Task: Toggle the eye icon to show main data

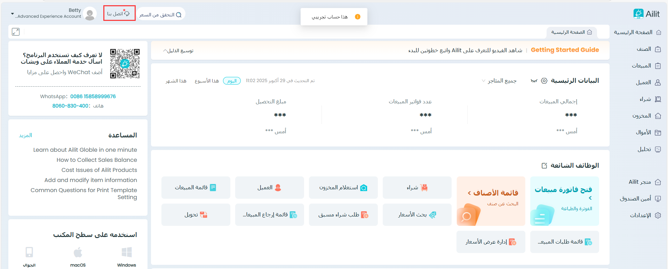Action: pyautogui.click(x=534, y=81)
